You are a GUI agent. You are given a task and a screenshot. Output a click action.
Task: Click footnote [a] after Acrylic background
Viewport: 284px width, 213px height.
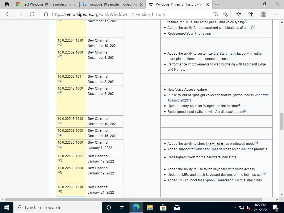(x=246, y=111)
